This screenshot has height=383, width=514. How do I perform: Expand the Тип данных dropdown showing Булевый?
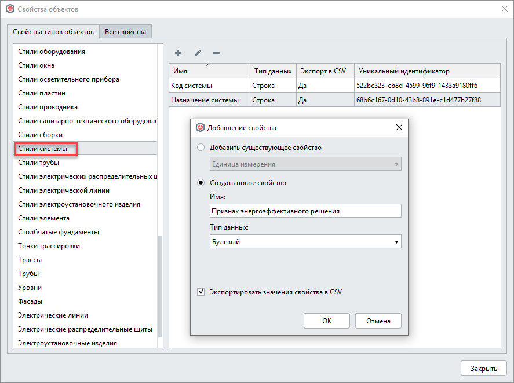coord(305,242)
